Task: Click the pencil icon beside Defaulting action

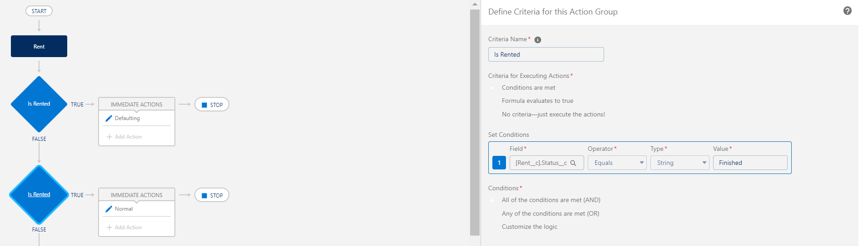Action: (x=109, y=118)
